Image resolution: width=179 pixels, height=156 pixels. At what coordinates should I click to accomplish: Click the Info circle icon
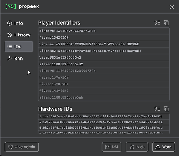tap(10, 23)
